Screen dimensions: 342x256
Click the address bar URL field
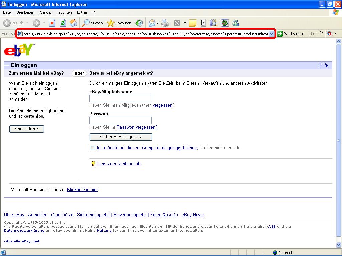coord(146,34)
